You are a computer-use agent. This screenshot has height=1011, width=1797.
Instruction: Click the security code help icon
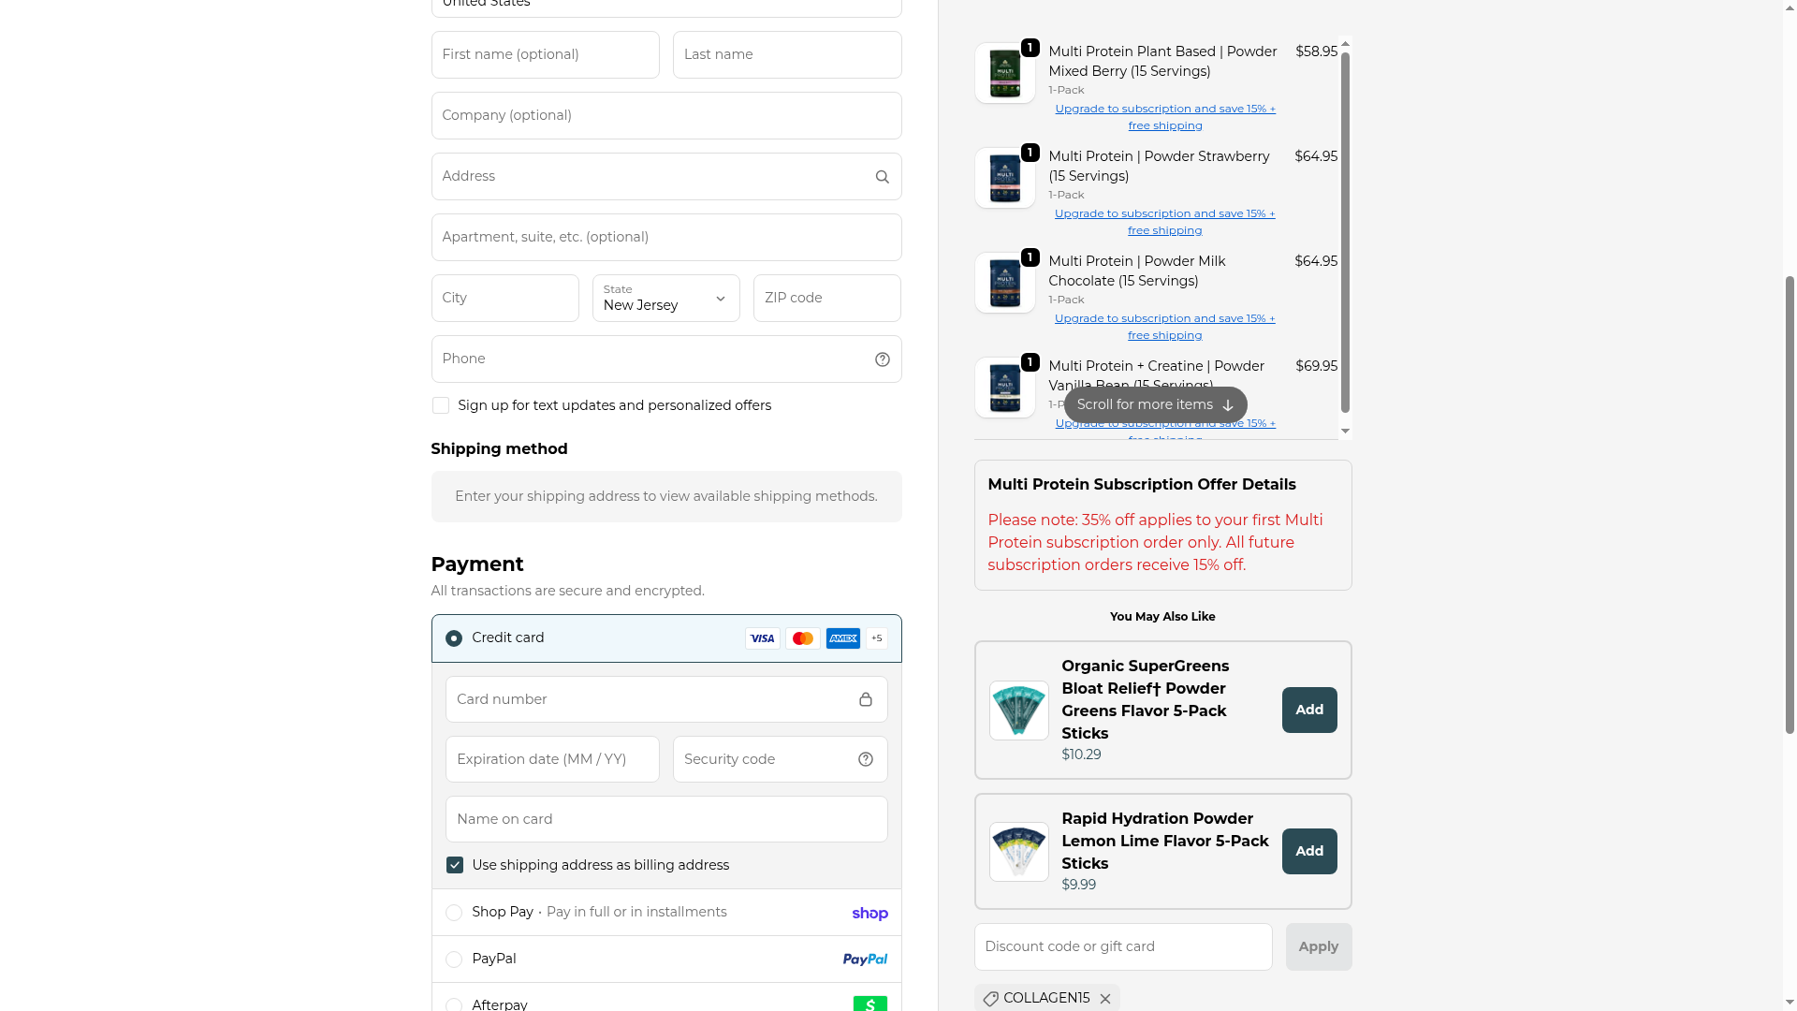click(865, 759)
